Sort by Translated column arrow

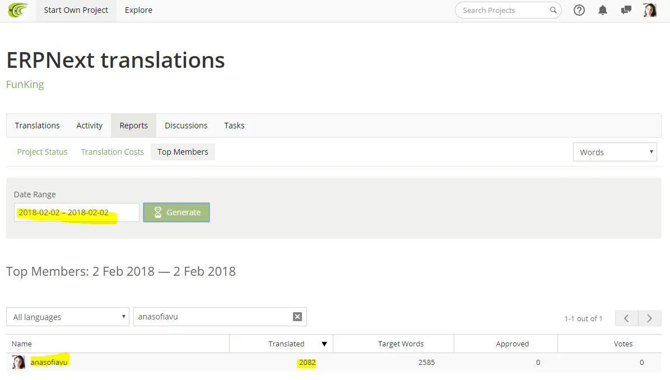pos(324,344)
